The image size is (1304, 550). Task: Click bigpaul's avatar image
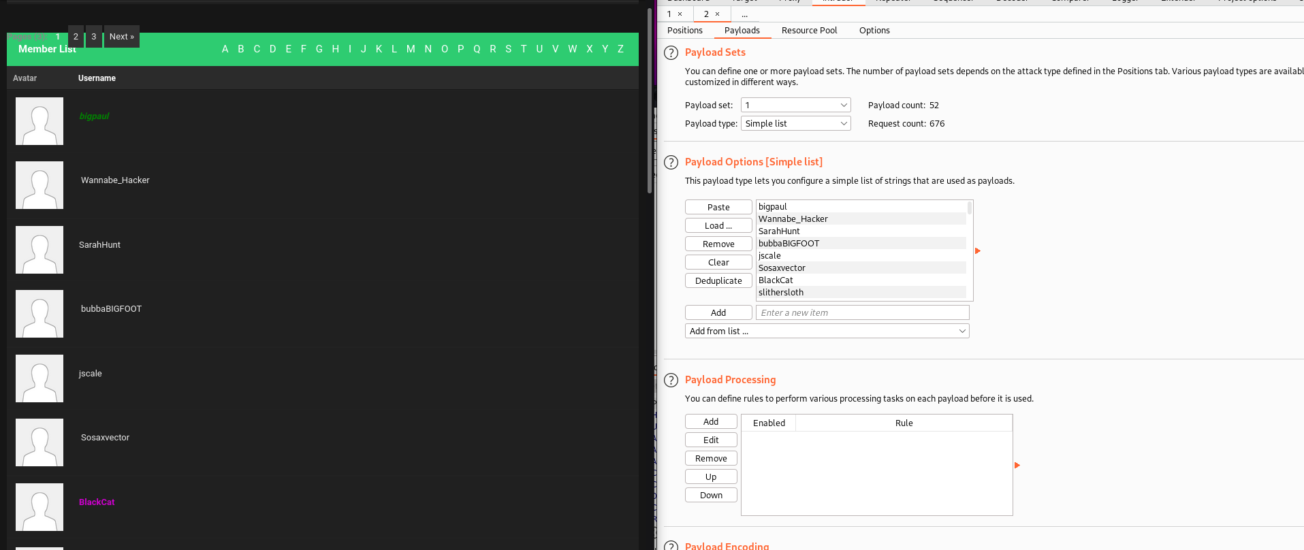[x=39, y=121]
